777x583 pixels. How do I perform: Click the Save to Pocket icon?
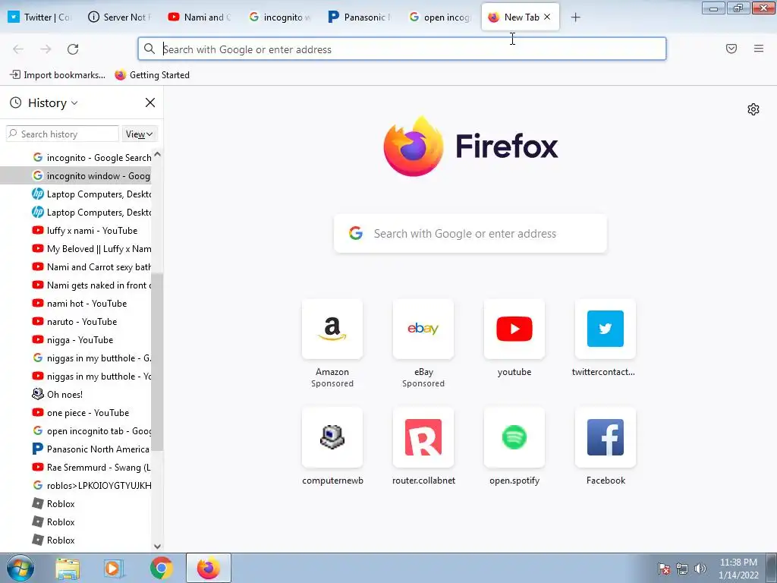point(731,49)
